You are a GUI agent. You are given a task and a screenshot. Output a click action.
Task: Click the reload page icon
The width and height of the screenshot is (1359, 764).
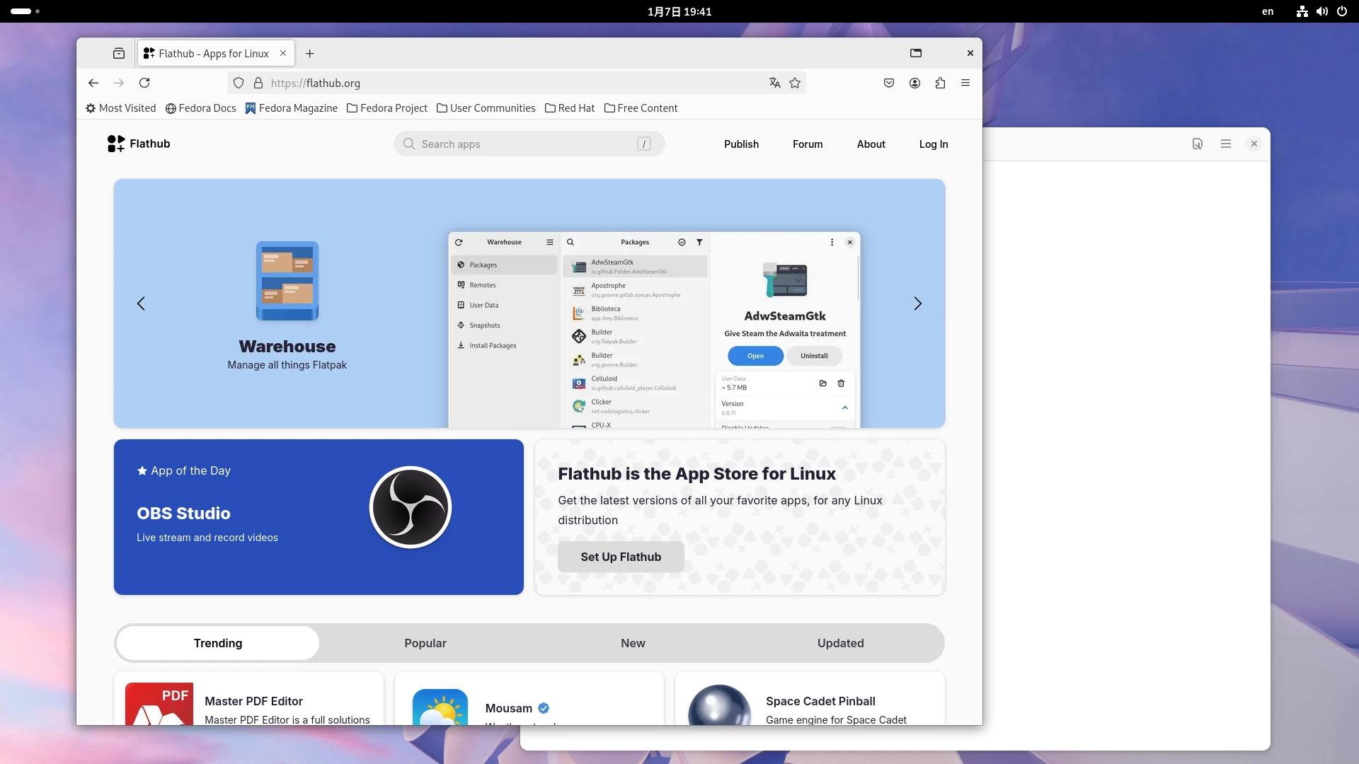tap(144, 83)
